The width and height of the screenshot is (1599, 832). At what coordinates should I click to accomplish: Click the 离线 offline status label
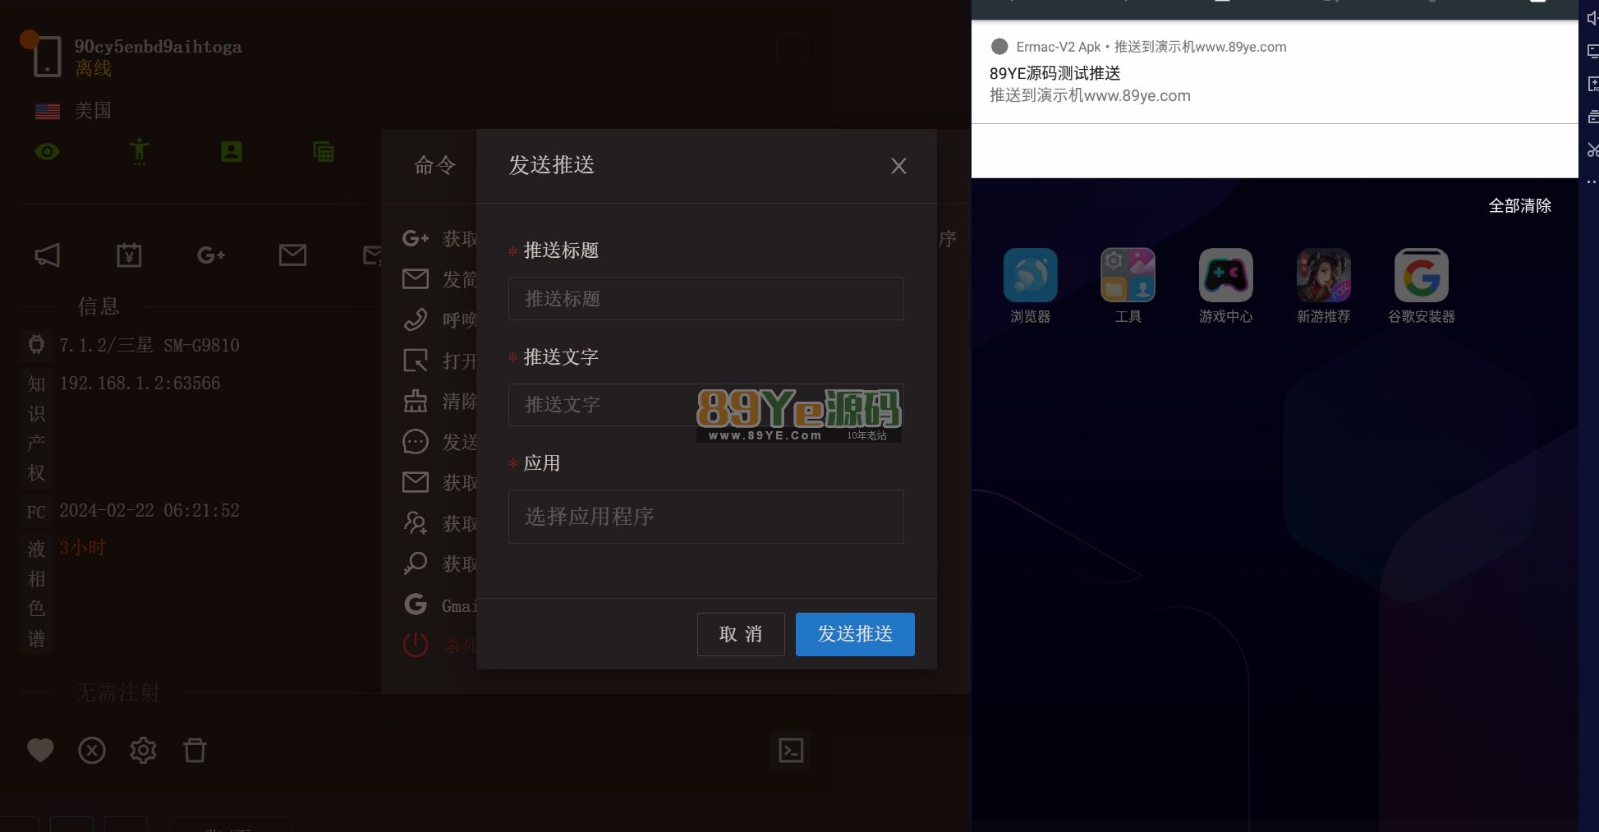click(93, 69)
